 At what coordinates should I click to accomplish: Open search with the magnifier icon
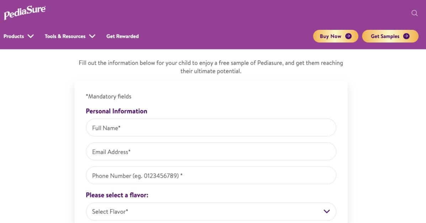click(x=414, y=13)
